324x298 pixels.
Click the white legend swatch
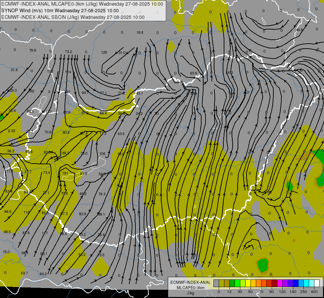click(317, 283)
